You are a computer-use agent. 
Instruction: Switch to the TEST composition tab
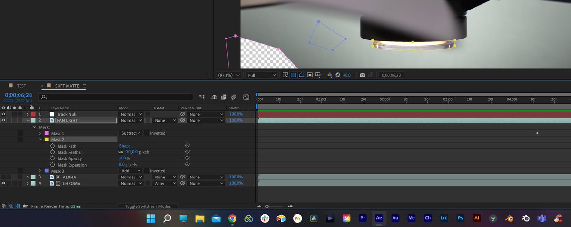pos(21,86)
